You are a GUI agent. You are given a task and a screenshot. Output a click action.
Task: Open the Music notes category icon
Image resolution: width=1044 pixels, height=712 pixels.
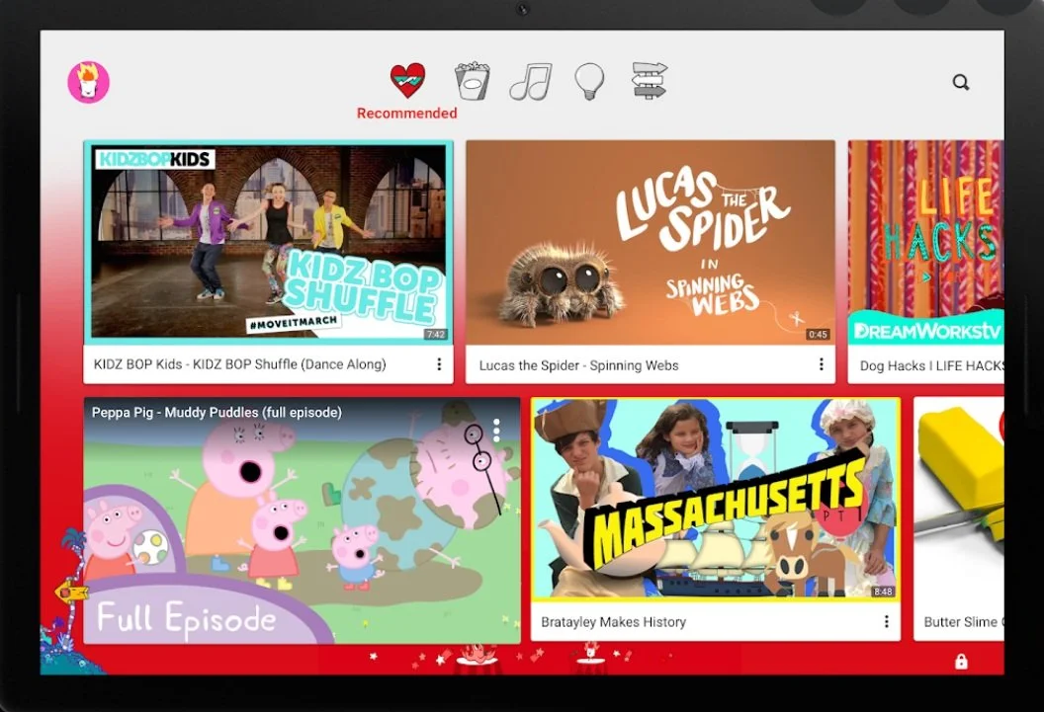coord(531,82)
